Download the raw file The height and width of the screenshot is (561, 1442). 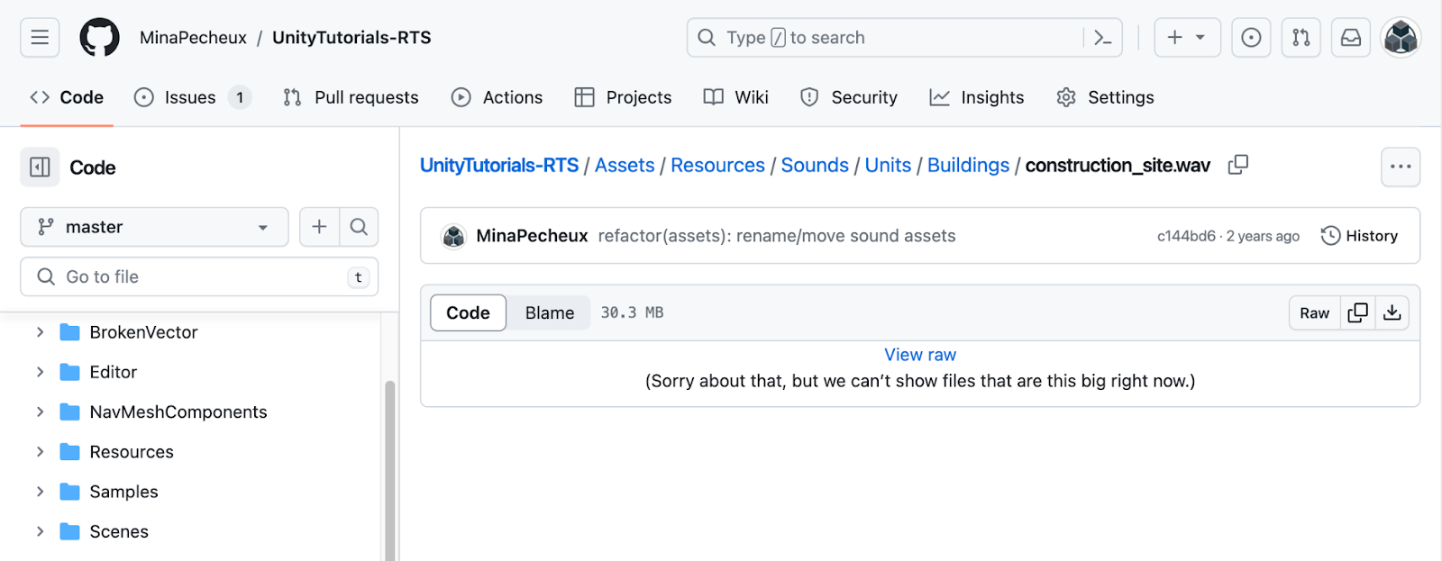[1392, 312]
